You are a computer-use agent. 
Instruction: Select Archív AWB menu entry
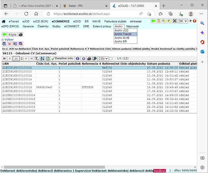(125, 38)
